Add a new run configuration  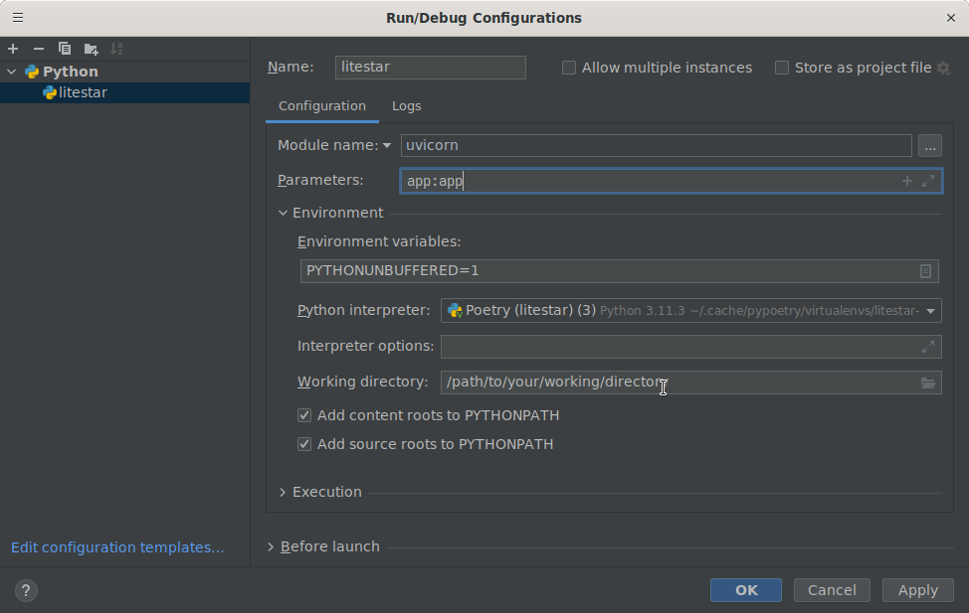pos(13,48)
